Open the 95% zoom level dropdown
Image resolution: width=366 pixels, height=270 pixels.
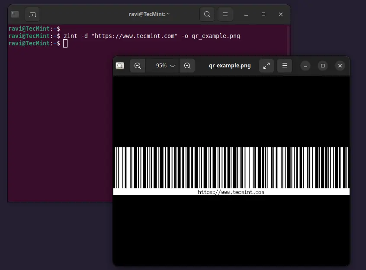pos(166,66)
